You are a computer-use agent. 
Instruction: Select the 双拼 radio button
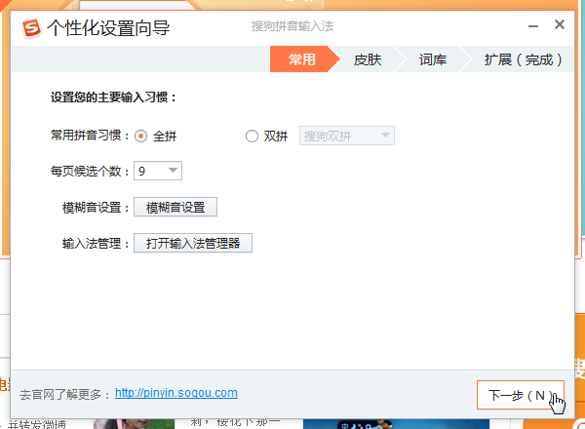252,136
